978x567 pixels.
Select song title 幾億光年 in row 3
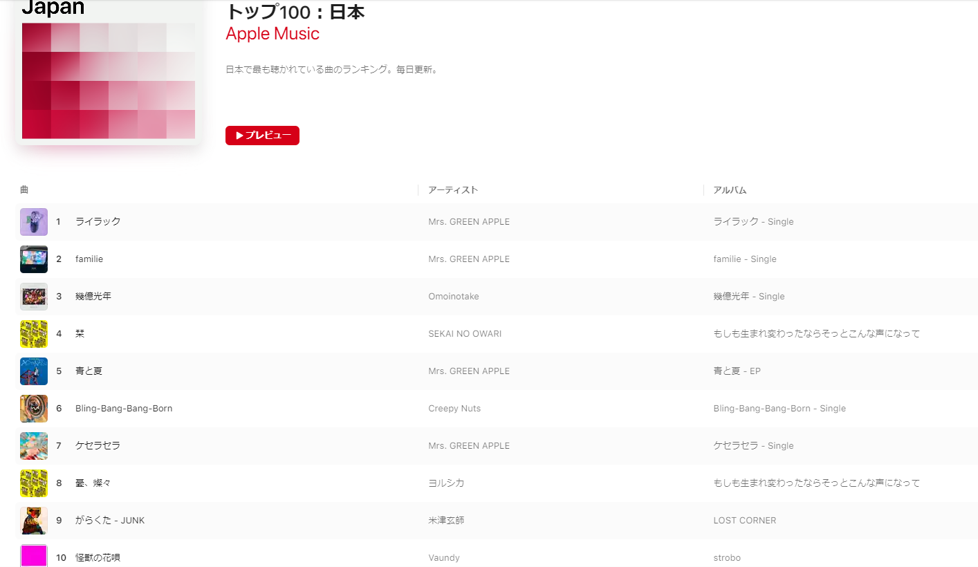(93, 296)
